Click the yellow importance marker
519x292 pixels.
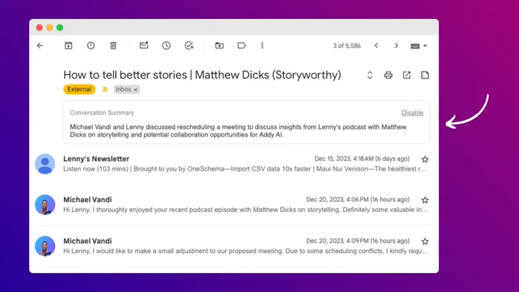[105, 89]
